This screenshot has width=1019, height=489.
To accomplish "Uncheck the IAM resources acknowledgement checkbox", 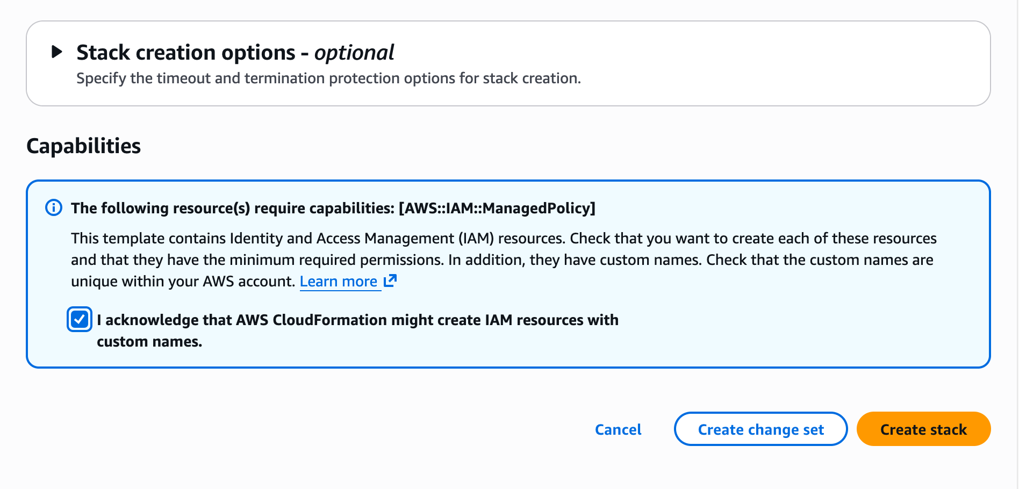I will 80,320.
